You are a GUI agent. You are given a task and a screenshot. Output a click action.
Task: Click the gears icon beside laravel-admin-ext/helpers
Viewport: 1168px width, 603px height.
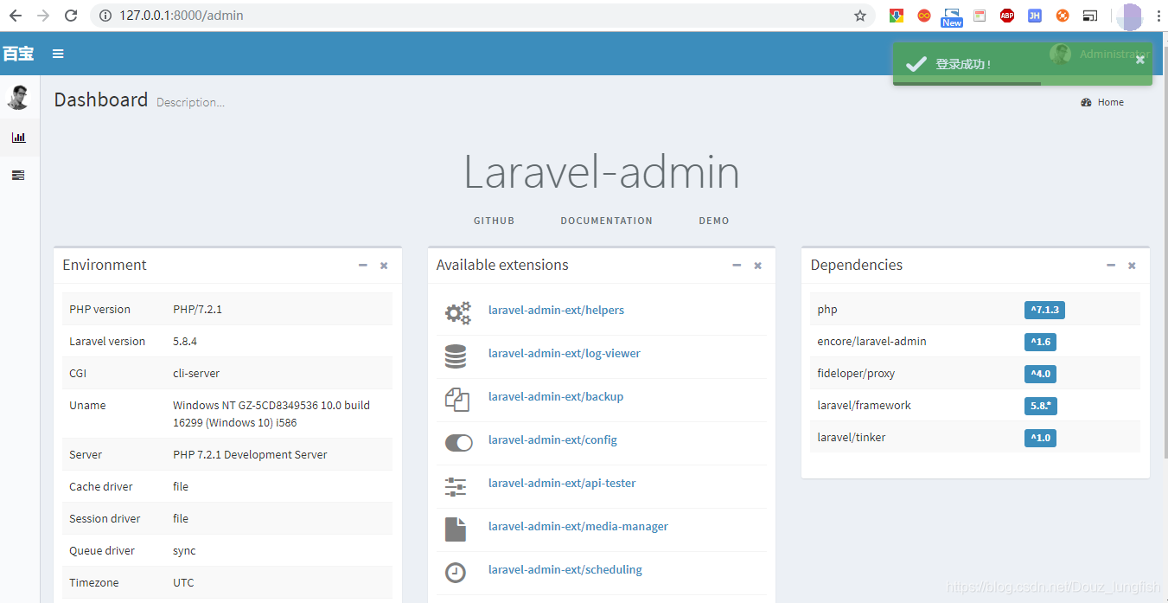tap(457, 313)
